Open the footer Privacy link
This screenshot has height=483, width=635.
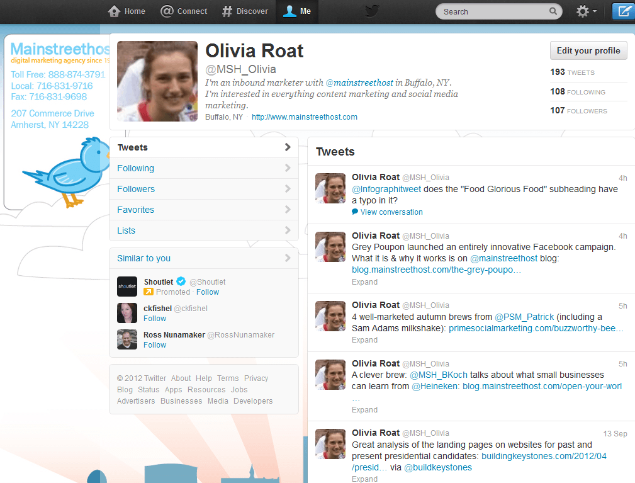[x=256, y=378]
